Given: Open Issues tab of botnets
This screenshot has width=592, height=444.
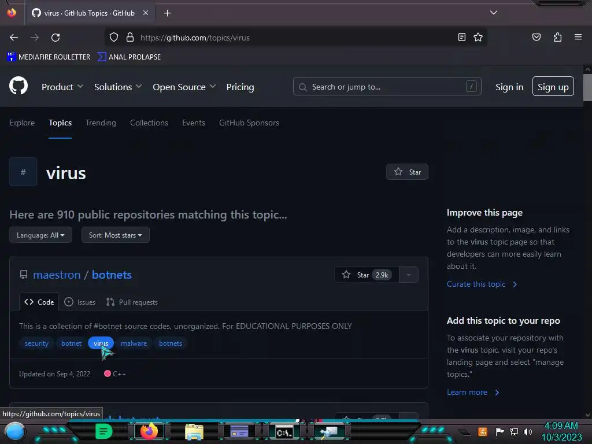Looking at the screenshot, I should (x=80, y=302).
